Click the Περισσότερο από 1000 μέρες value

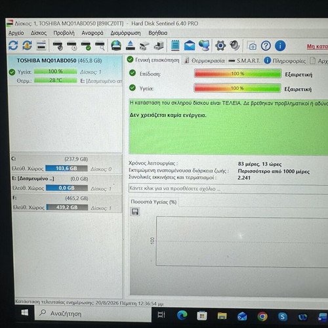click(274, 171)
